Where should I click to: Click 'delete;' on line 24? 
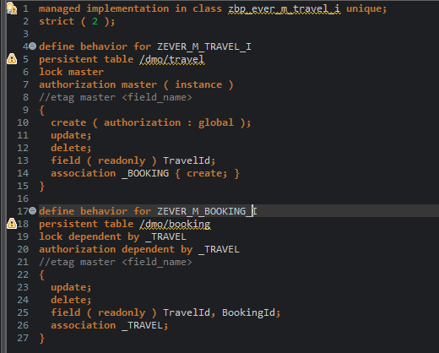tap(71, 300)
